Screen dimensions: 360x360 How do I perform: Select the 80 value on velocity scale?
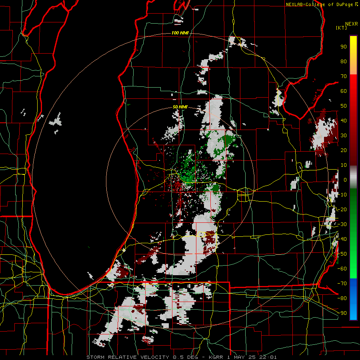click(344, 61)
